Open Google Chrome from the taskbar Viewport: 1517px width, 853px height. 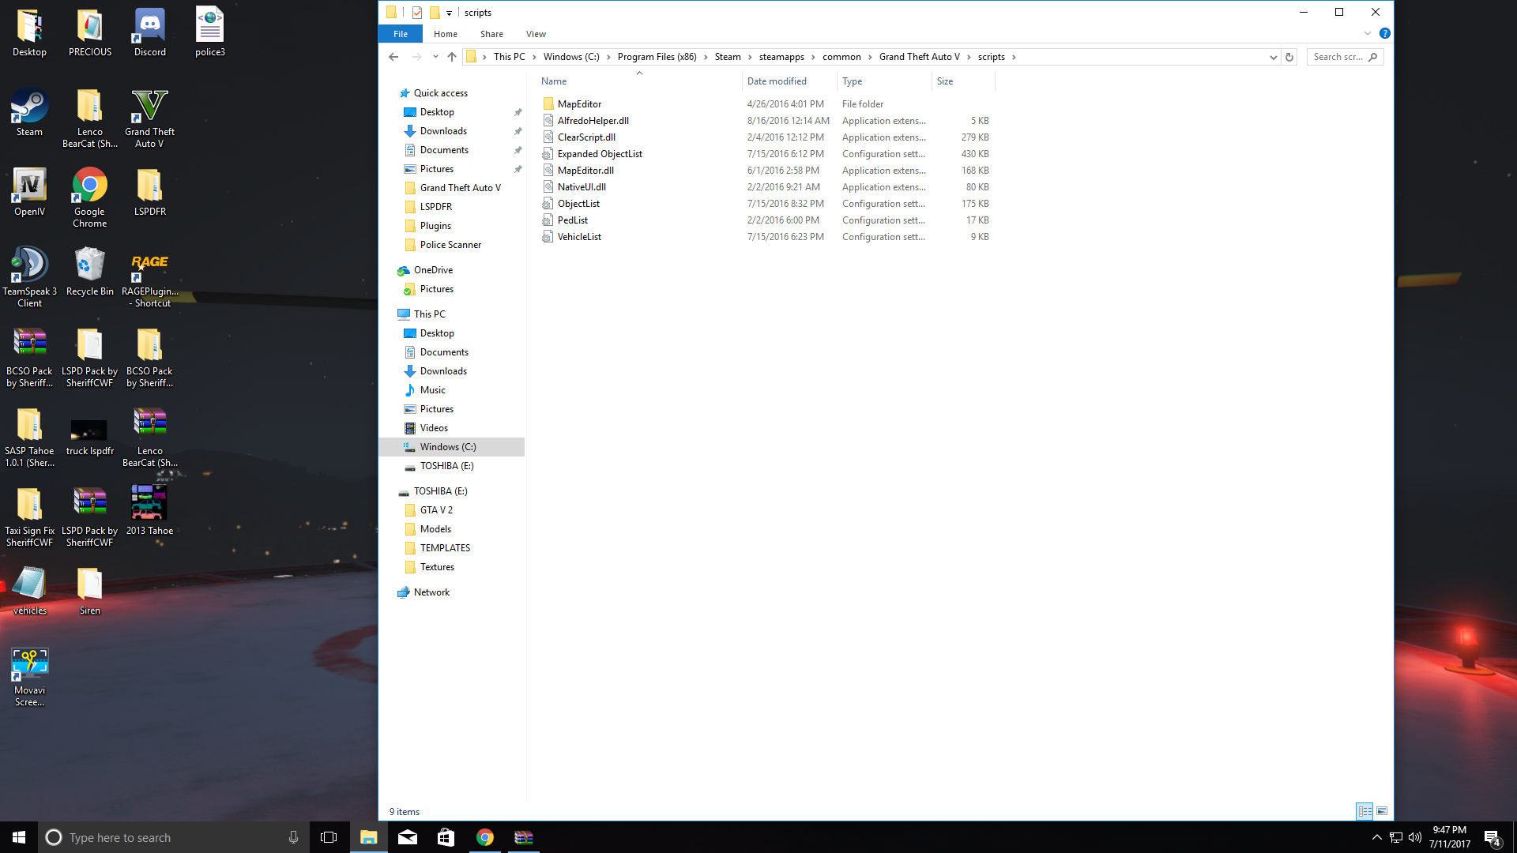[485, 837]
